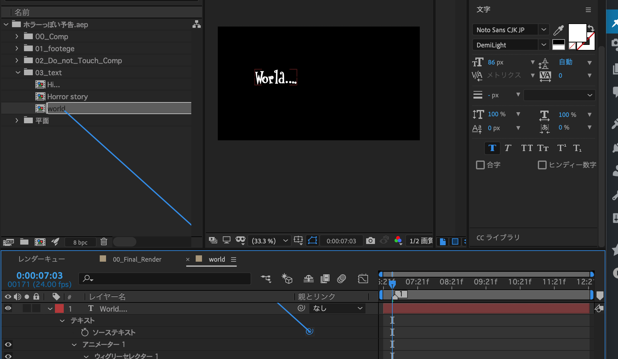This screenshot has width=618, height=359.
Task: Click the 8 bpc color depth button
Action: (80, 242)
